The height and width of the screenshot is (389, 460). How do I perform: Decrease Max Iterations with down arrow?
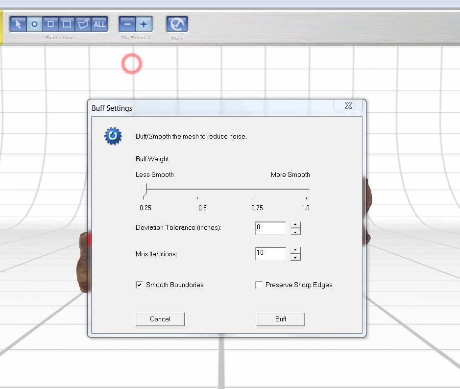point(295,257)
